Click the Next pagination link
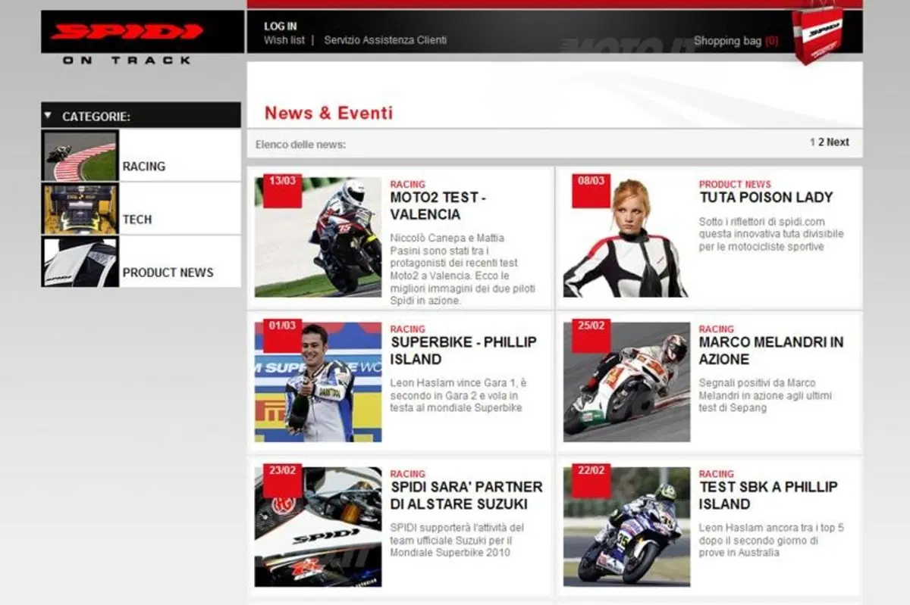Viewport: 910px width, 605px height. point(838,142)
